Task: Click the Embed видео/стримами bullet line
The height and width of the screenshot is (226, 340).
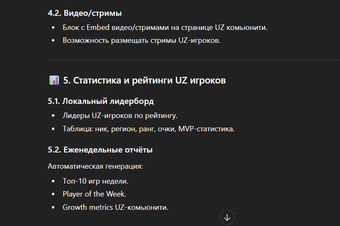Action: (165, 27)
